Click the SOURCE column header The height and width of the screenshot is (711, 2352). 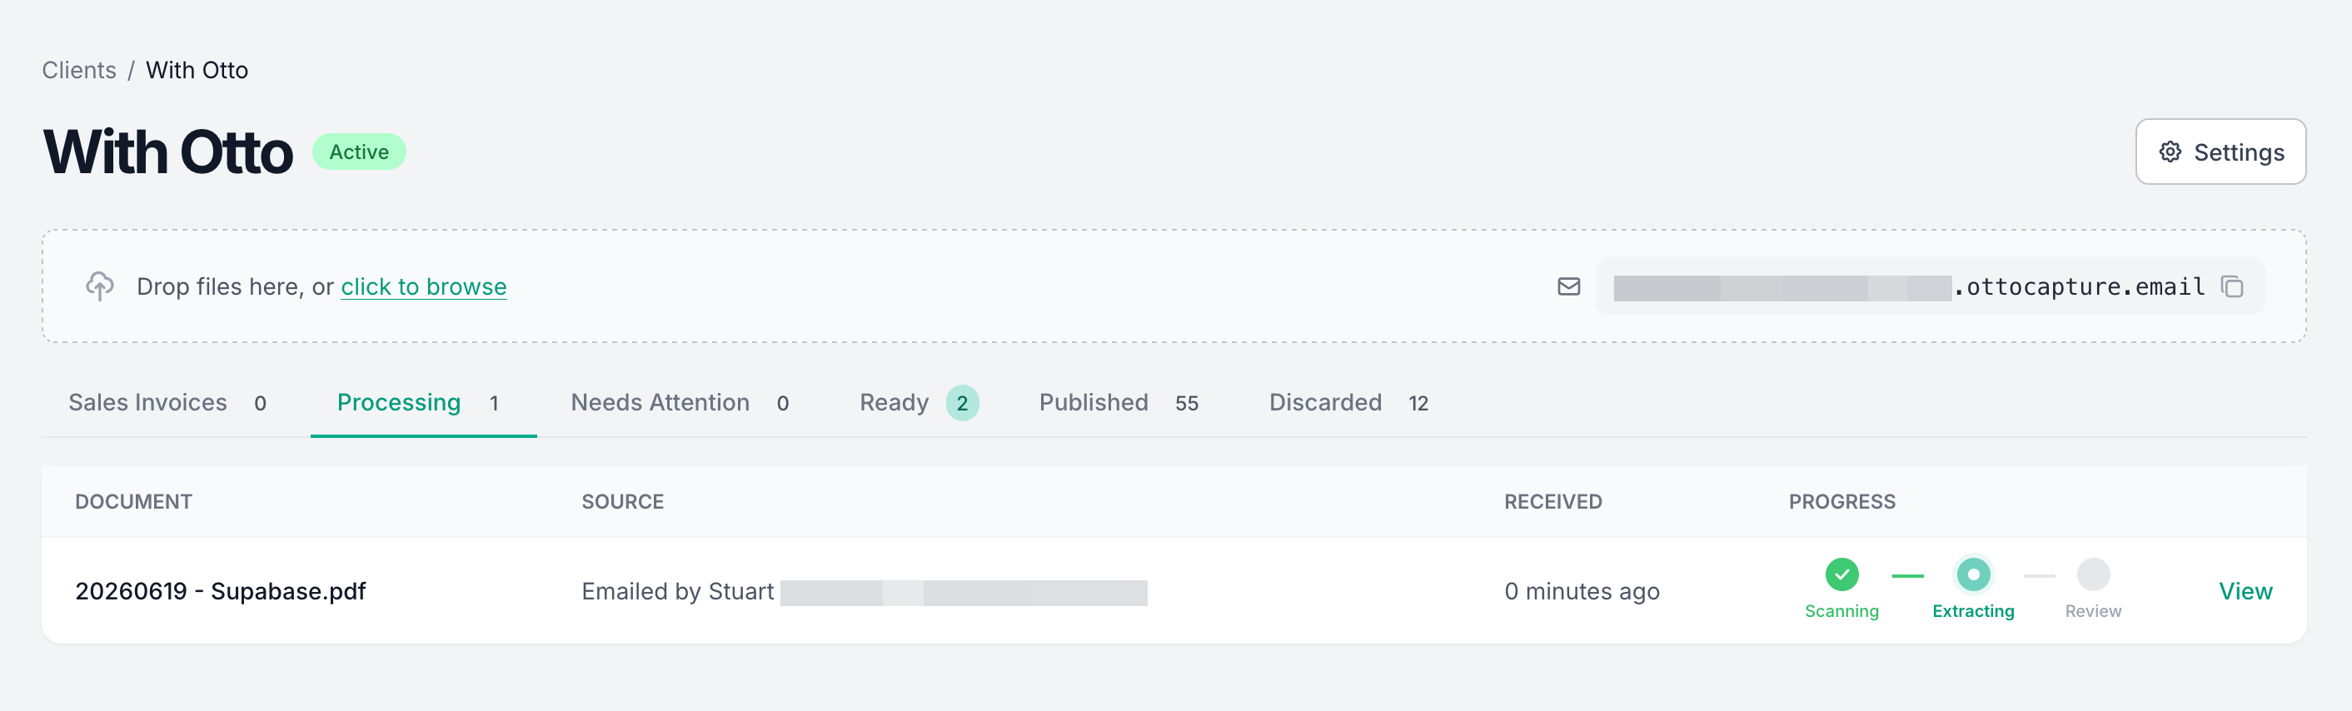[x=623, y=501]
